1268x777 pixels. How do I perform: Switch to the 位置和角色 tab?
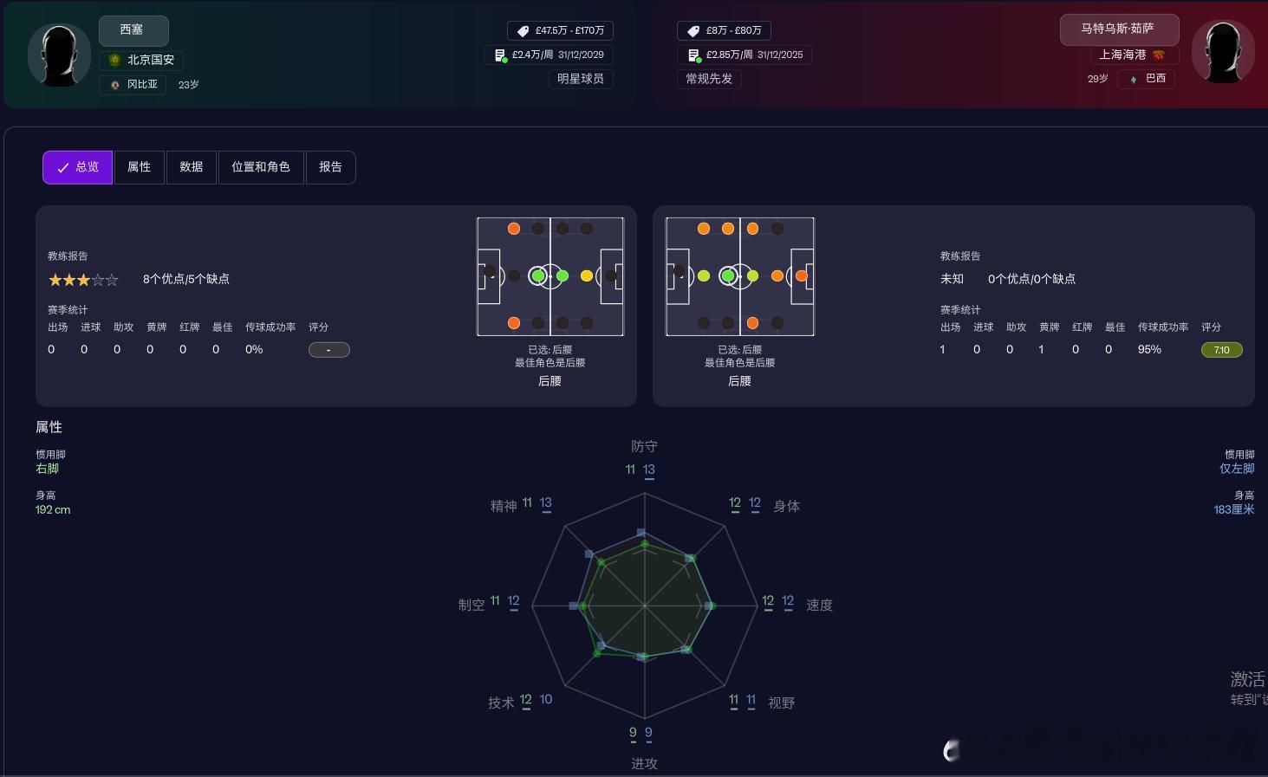(x=261, y=167)
